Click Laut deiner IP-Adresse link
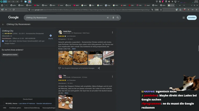The image size is (199, 111). click(27, 104)
